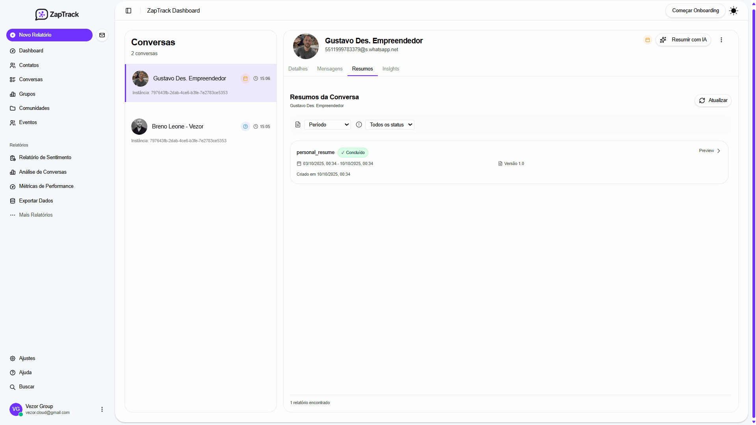
Task: Open the Insights tab
Action: click(390, 69)
